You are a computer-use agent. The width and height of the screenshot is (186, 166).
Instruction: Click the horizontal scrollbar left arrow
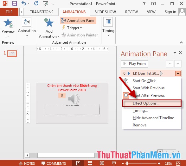click(27, 155)
